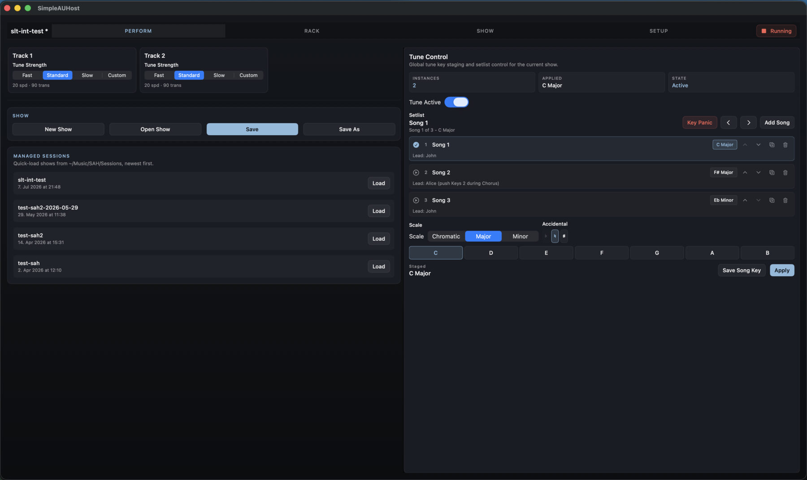Trigger the Key Panic button
Screen dimensions: 807x480
click(x=700, y=123)
